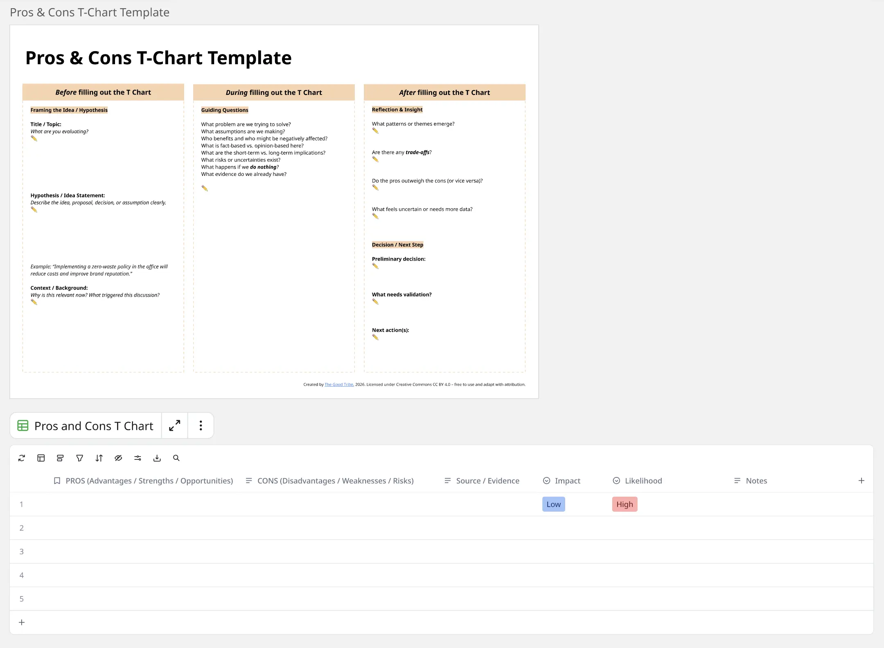This screenshot has height=648, width=884.
Task: Add a new column with the plus icon
Action: point(861,480)
